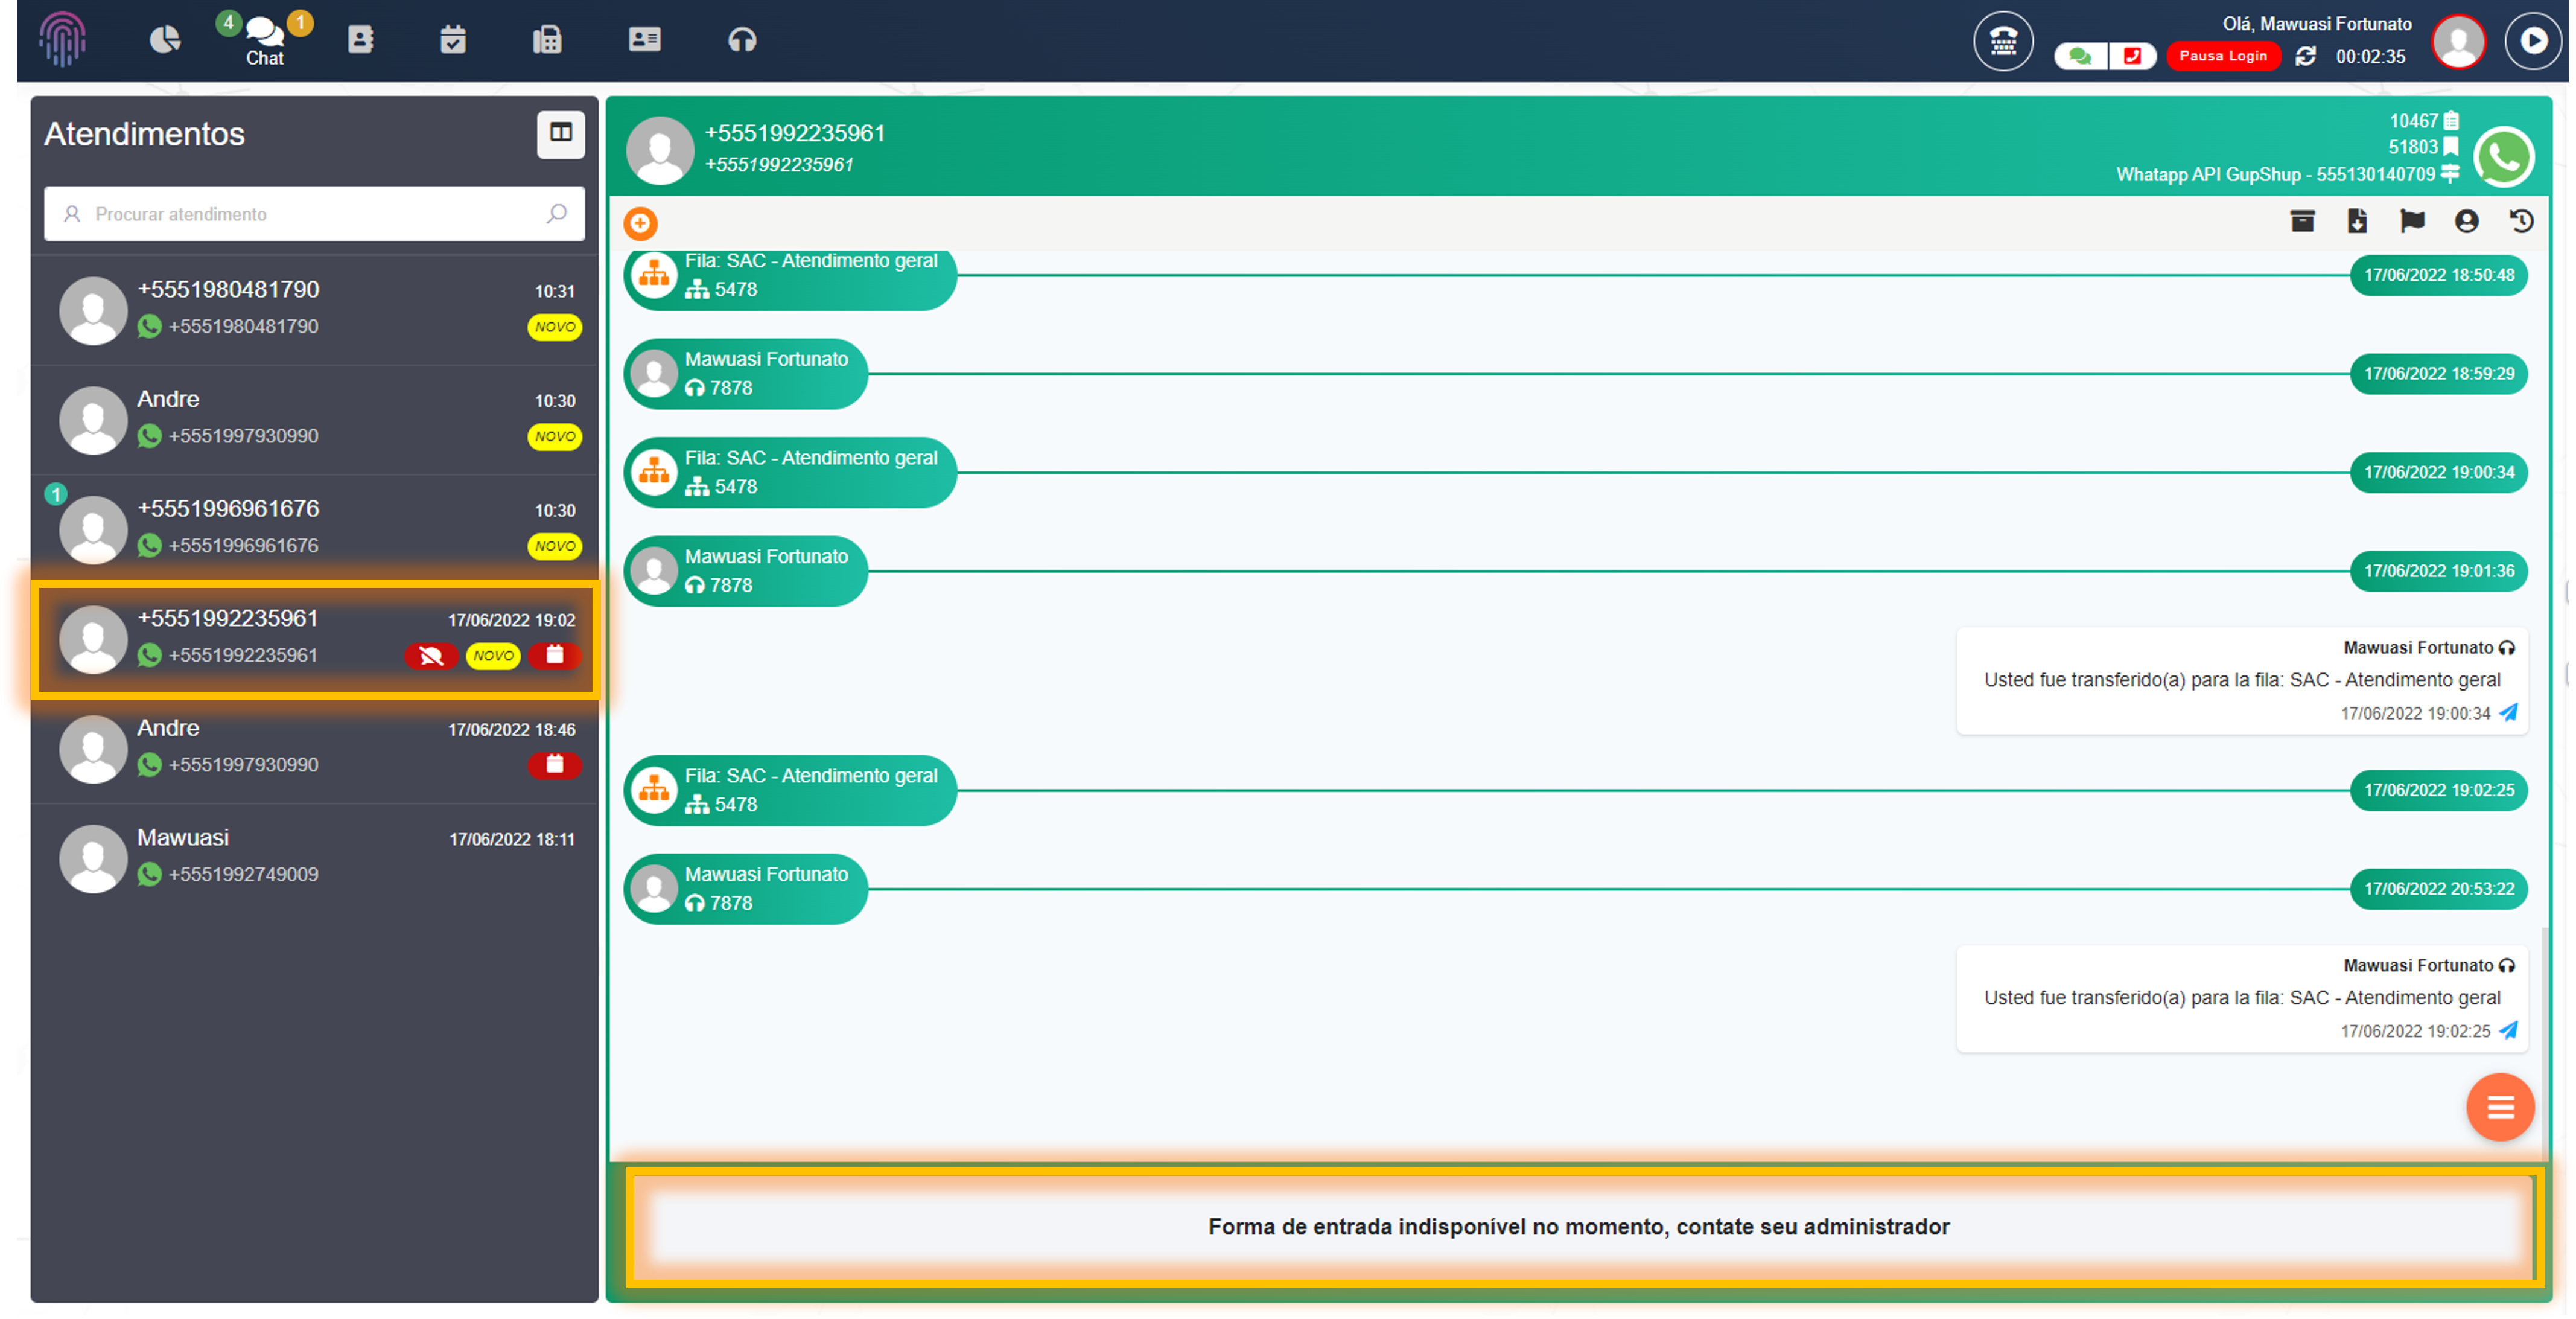Viewport: 2576px width, 1319px height.
Task: Click the round telephone softphone icon
Action: pos(2003,41)
